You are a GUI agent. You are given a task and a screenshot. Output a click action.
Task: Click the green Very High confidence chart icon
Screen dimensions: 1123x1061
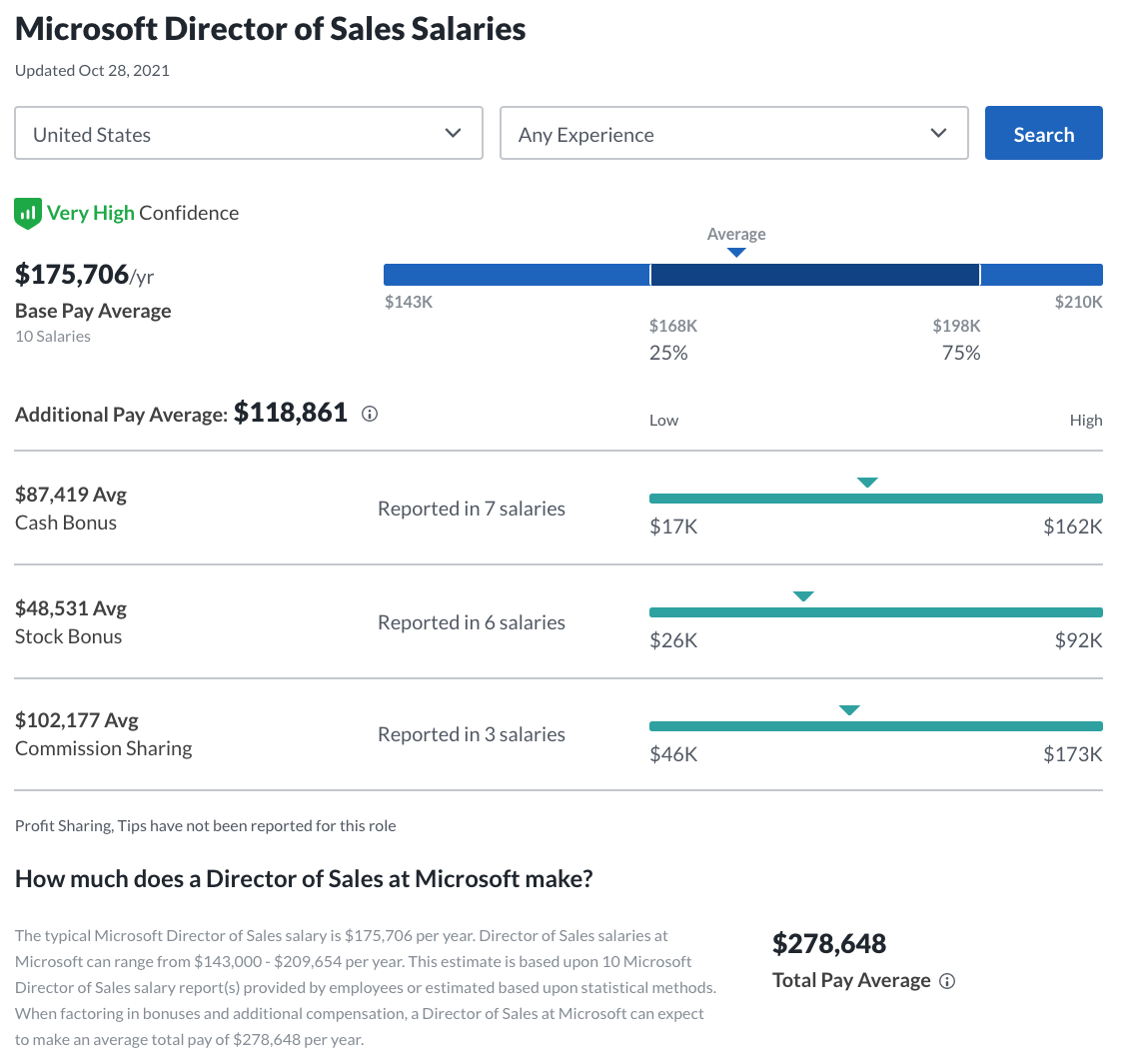[27, 213]
